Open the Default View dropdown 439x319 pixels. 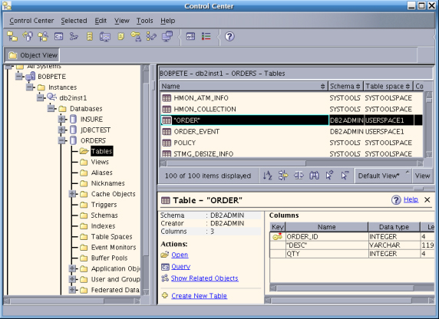383,176
